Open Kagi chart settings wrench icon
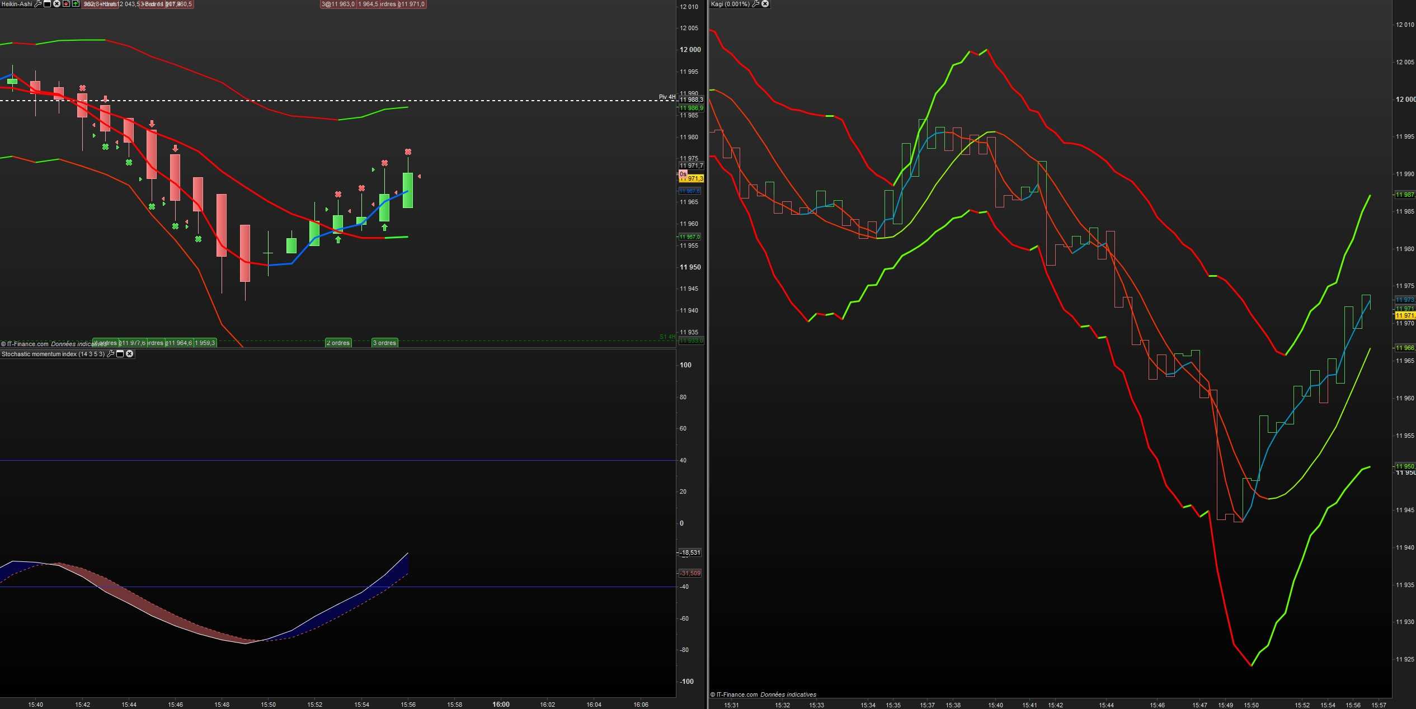Viewport: 1416px width, 709px height. tap(755, 4)
